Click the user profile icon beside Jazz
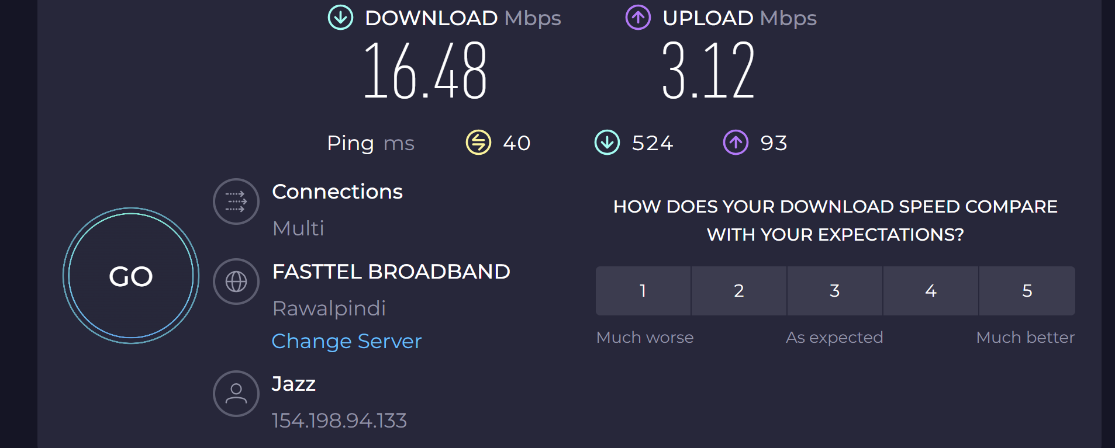This screenshot has width=1115, height=448. coord(236,394)
